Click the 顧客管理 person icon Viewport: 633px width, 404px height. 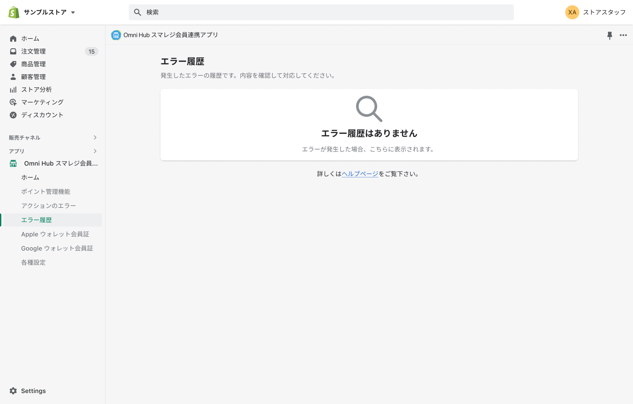pos(13,77)
